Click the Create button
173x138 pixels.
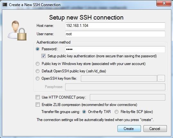click(x=129, y=128)
